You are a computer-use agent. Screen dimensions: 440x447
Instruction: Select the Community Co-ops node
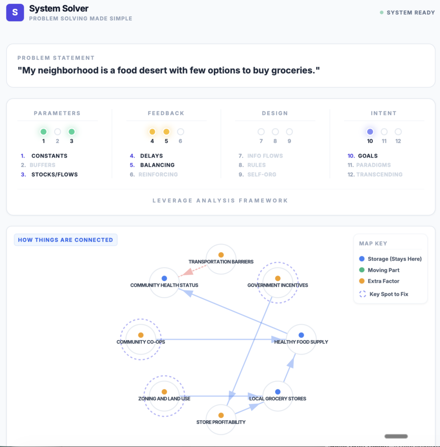141,339
